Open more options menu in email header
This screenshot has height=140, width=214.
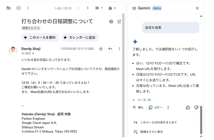coord(119,49)
